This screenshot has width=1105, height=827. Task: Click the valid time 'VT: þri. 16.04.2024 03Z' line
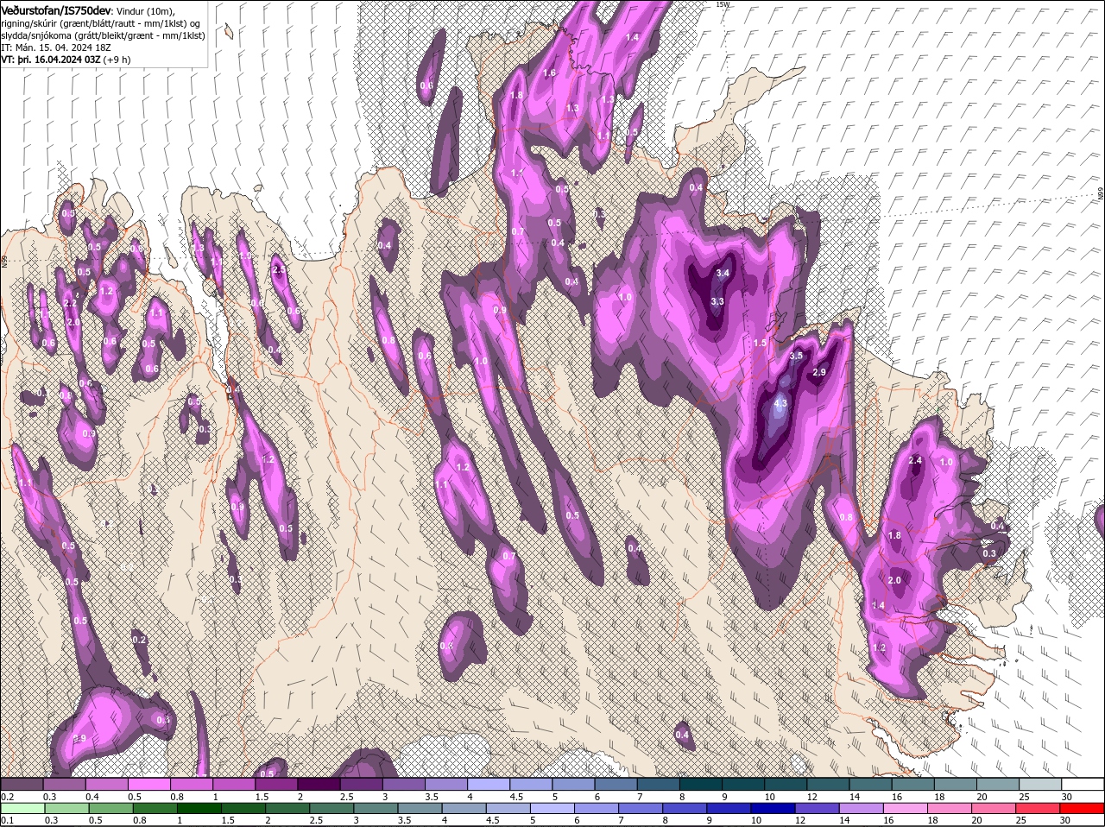52,60
